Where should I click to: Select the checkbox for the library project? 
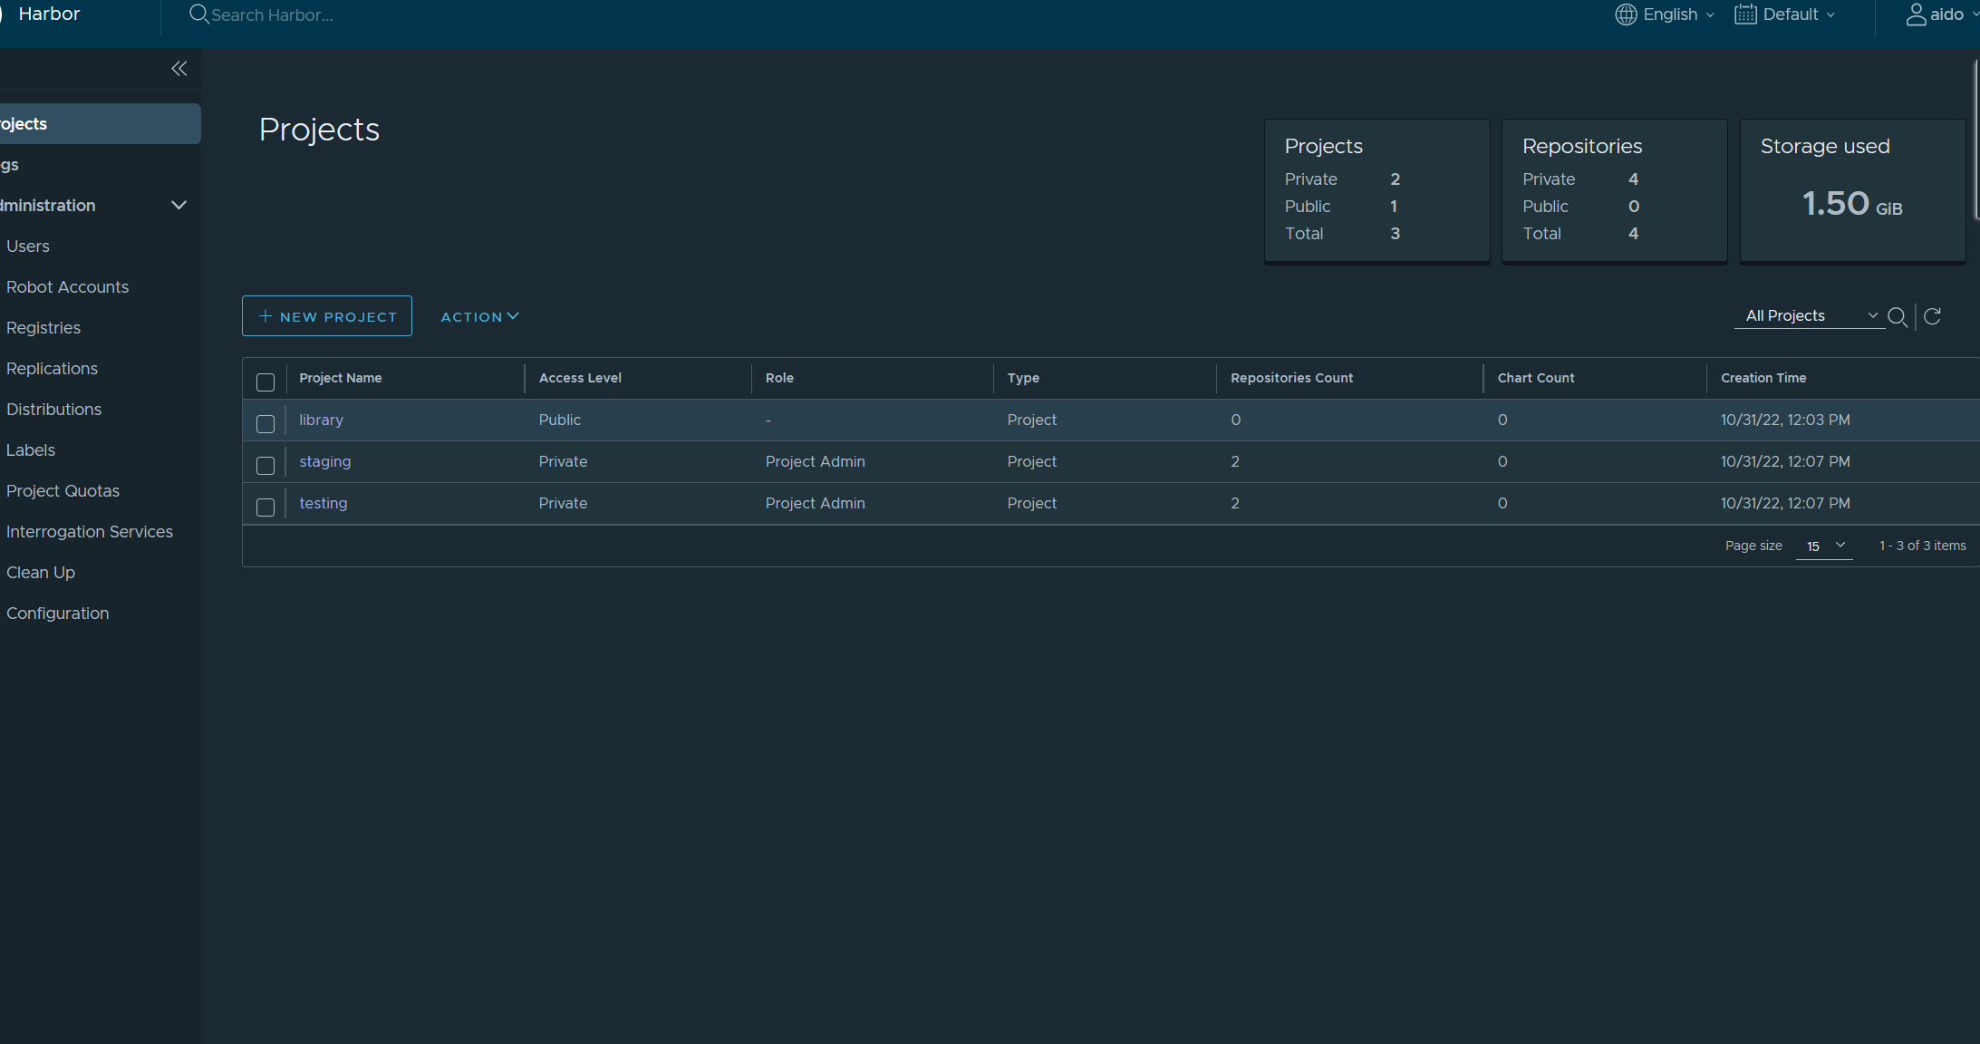coord(266,423)
